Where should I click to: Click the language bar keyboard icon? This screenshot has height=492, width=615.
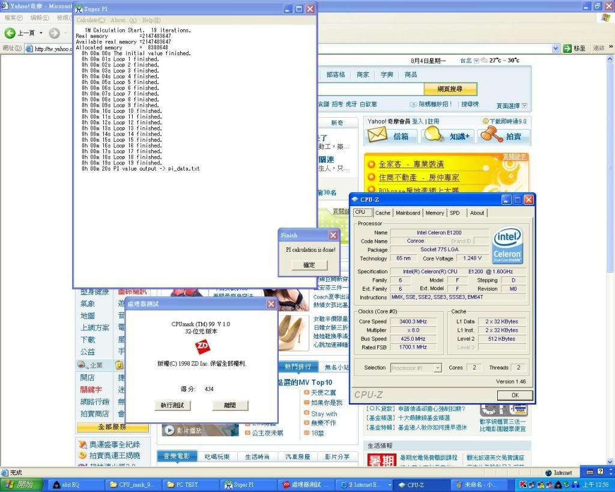coord(590,472)
